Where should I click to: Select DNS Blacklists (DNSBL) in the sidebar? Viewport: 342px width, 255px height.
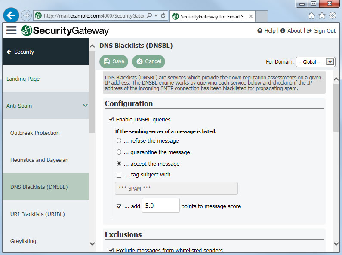46,187
